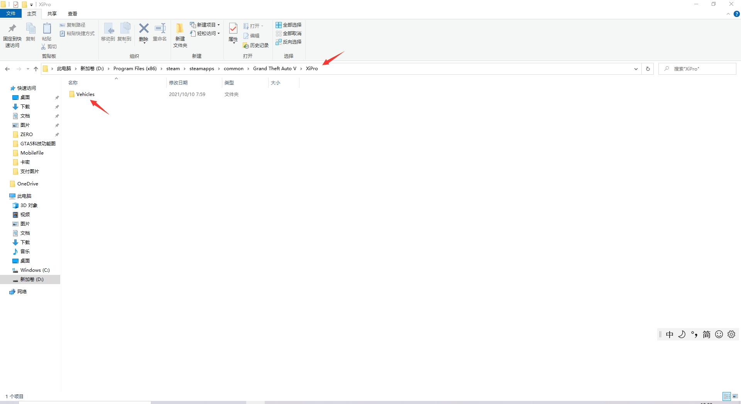Open the View tab in ribbon
The width and height of the screenshot is (741, 404).
click(73, 14)
